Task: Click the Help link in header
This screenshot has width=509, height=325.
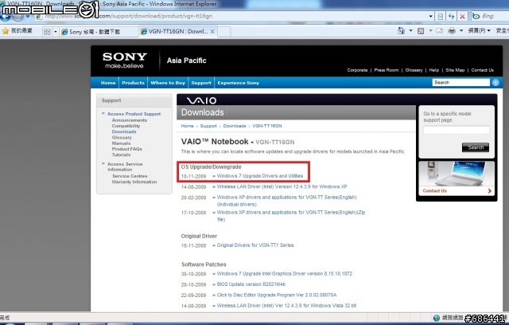Action: [x=434, y=70]
